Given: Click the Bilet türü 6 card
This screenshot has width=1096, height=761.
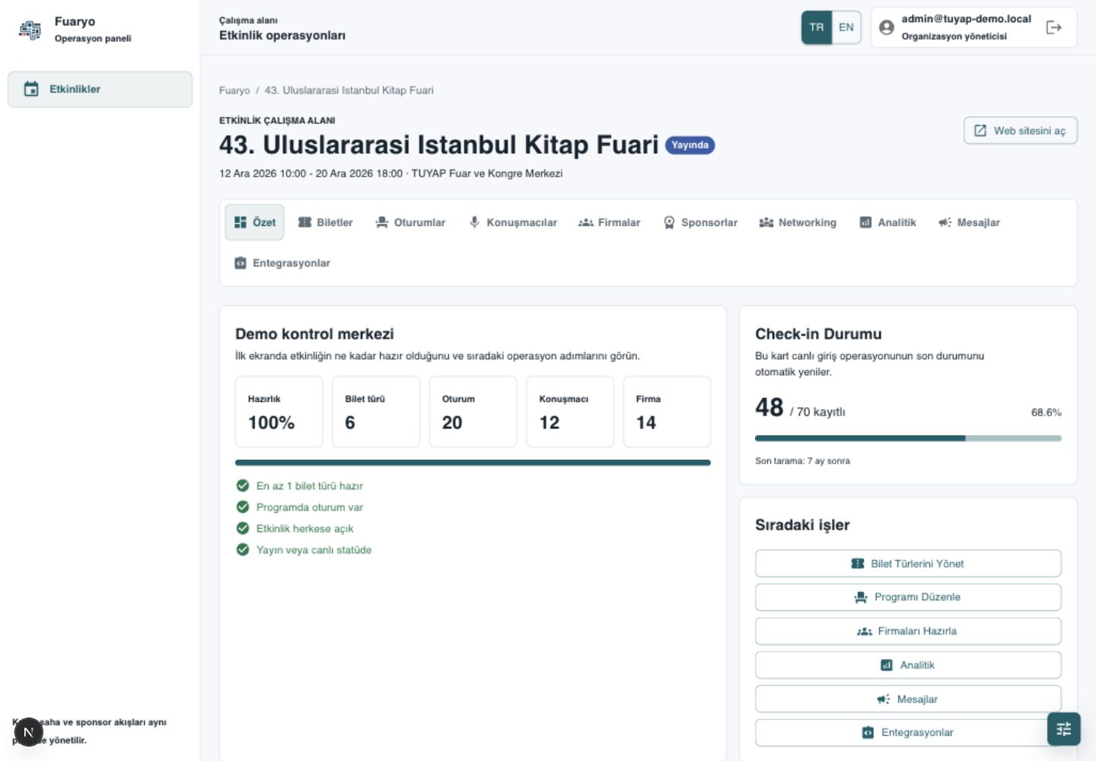Looking at the screenshot, I should coord(376,412).
